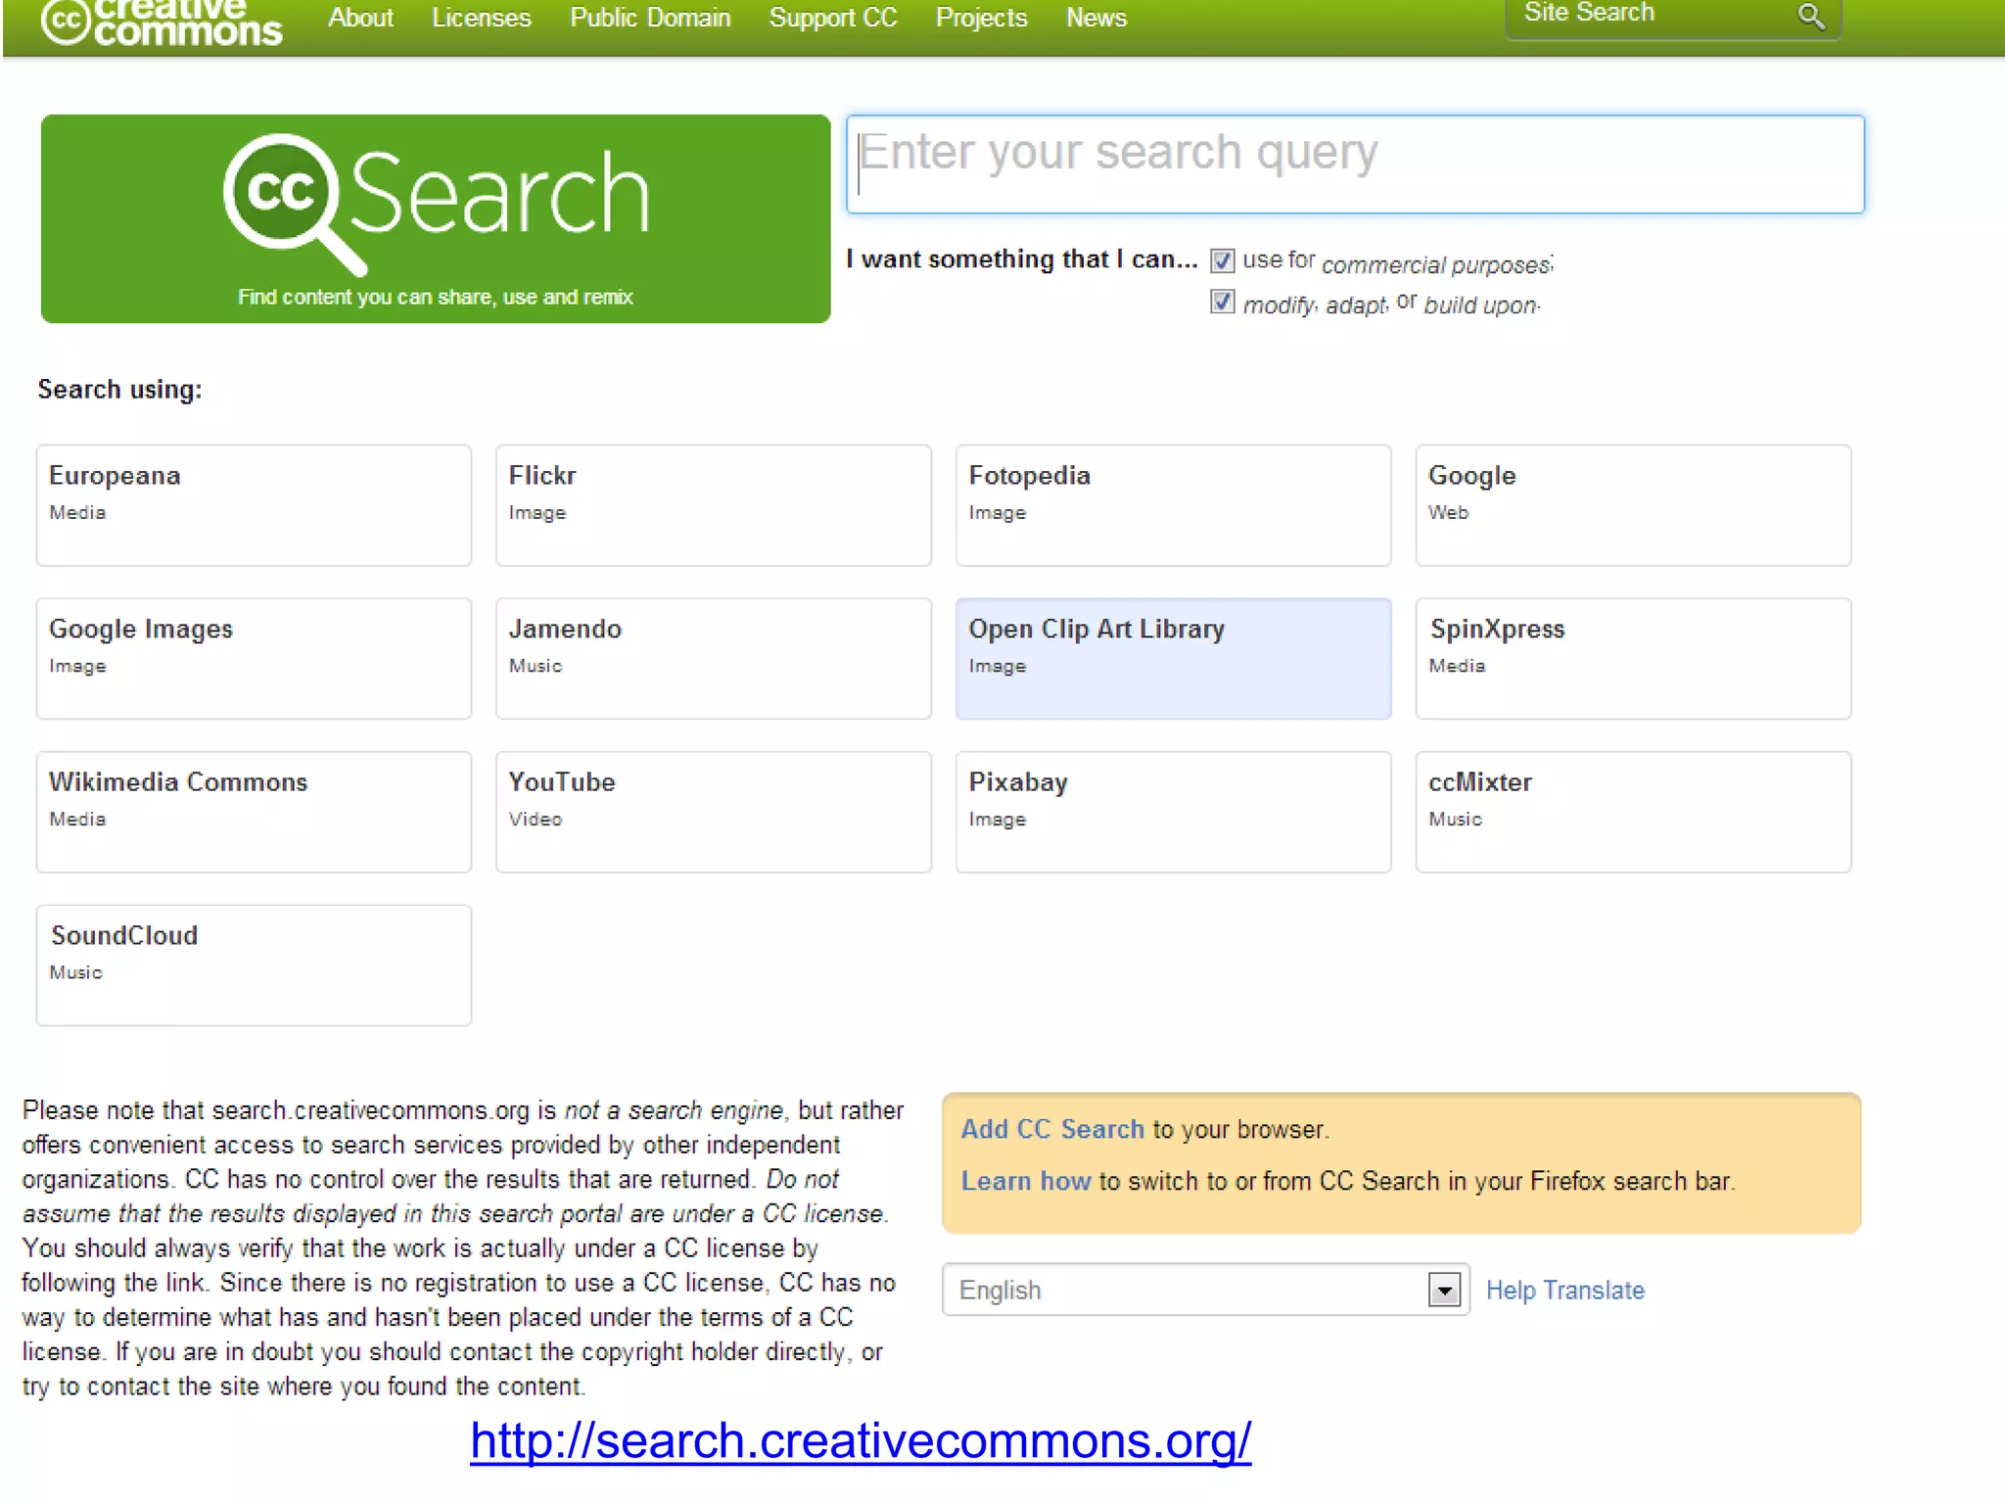
Task: Open the search.creativecommons.org URL link
Action: (861, 1441)
